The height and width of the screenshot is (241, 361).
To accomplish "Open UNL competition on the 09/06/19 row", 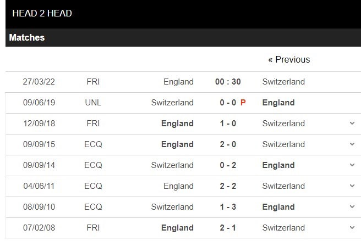I will (x=93, y=103).
